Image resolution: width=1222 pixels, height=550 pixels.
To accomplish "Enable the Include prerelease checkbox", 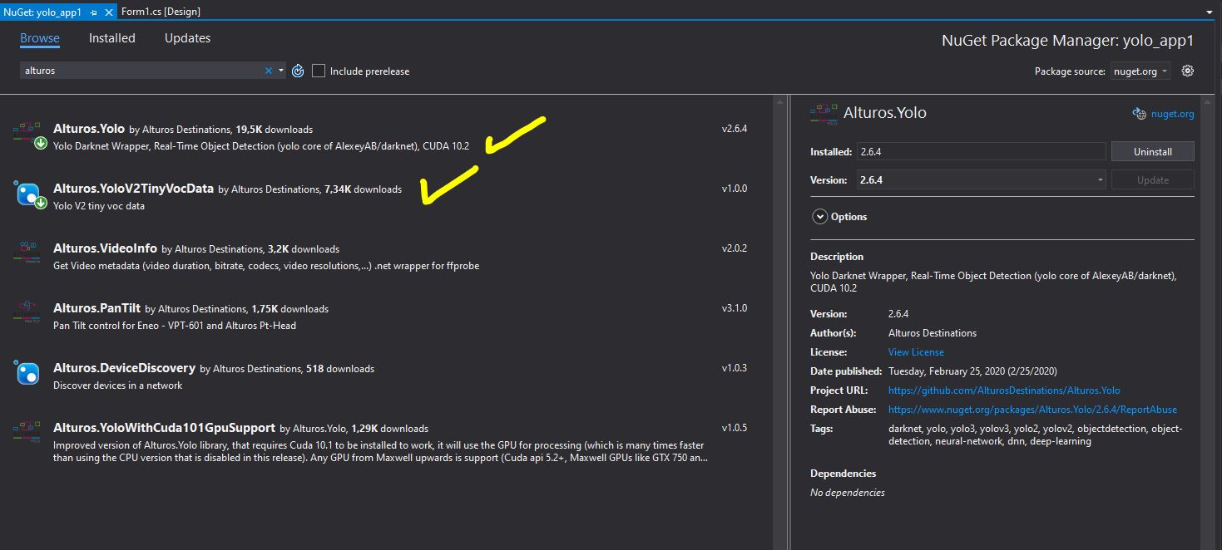I will [318, 71].
